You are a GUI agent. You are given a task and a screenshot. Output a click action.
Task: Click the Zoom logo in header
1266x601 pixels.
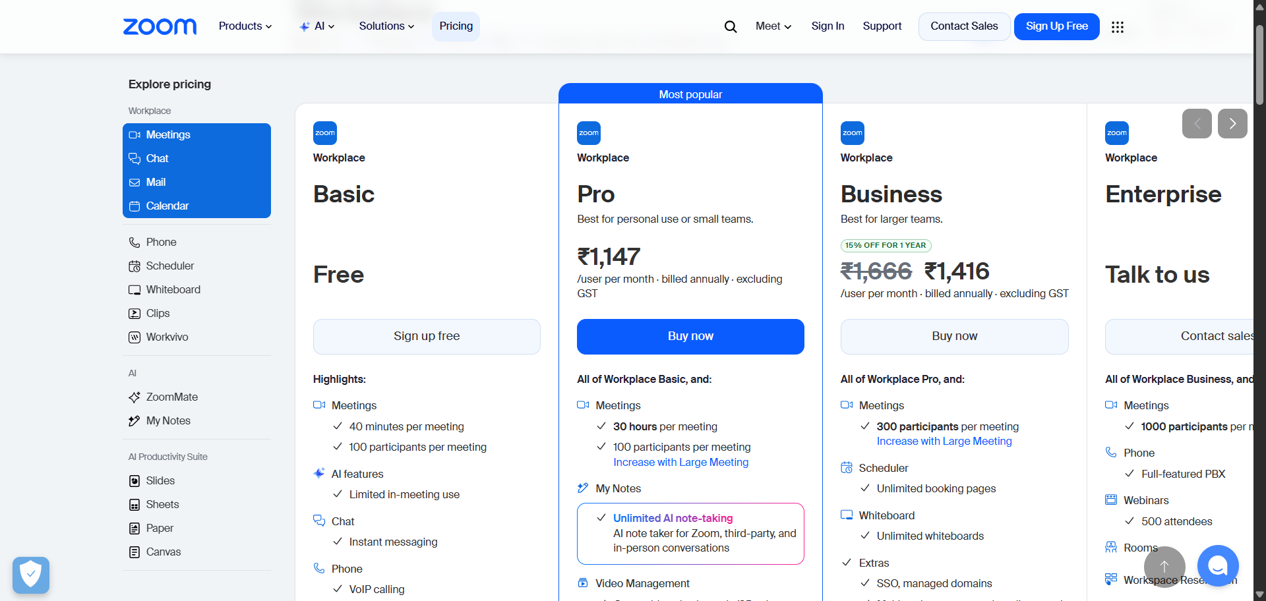click(x=160, y=26)
